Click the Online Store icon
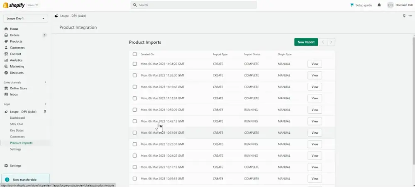Image resolution: width=415 pixels, height=187 pixels. (x=6, y=89)
